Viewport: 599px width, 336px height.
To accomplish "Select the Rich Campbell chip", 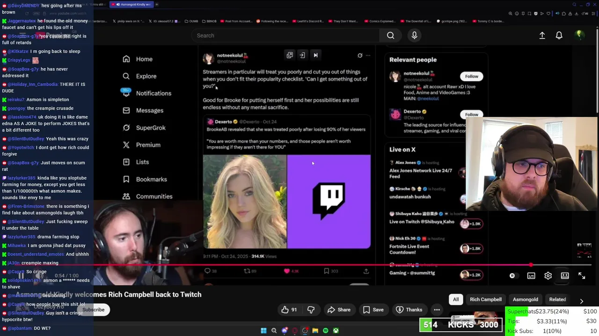I will pyautogui.click(x=486, y=300).
